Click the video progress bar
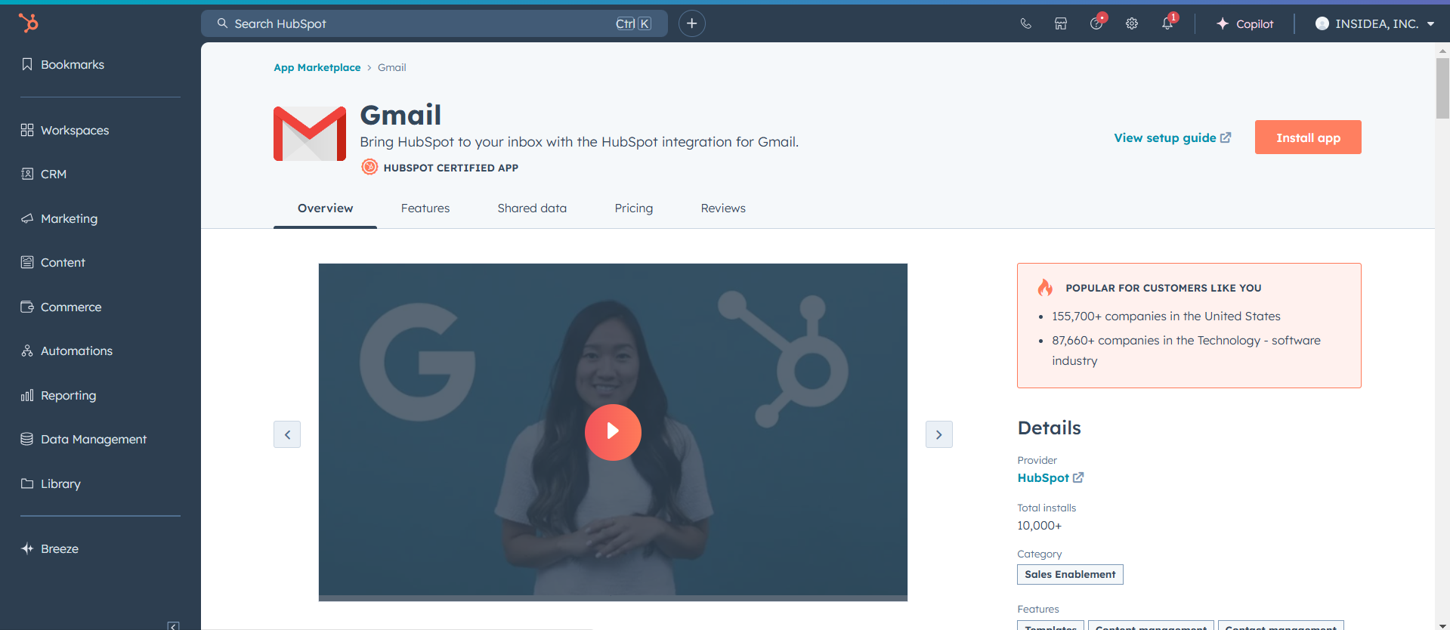This screenshot has width=1450, height=630. [613, 598]
